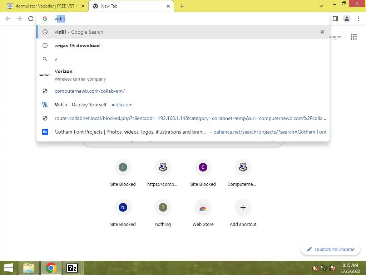Screen dimensions: 366x275
Task: Click the network tray icon
Action: (x=324, y=268)
